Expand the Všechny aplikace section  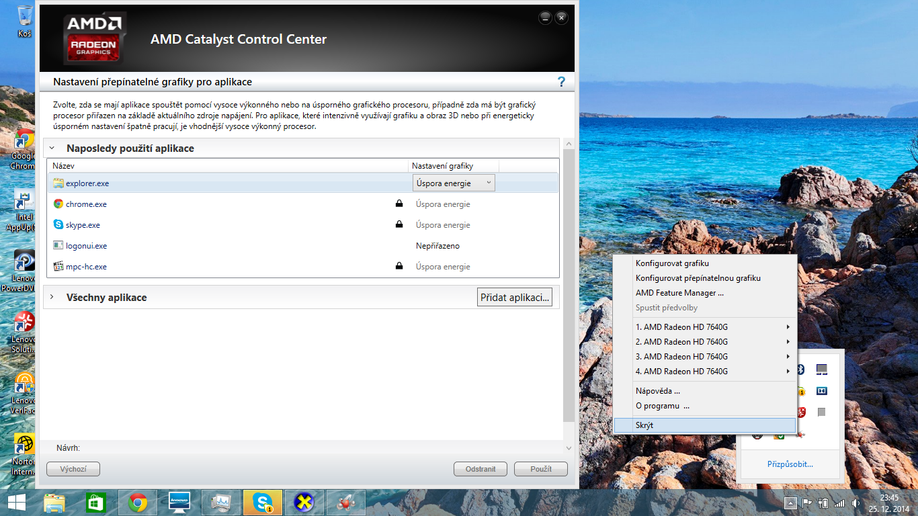point(52,297)
